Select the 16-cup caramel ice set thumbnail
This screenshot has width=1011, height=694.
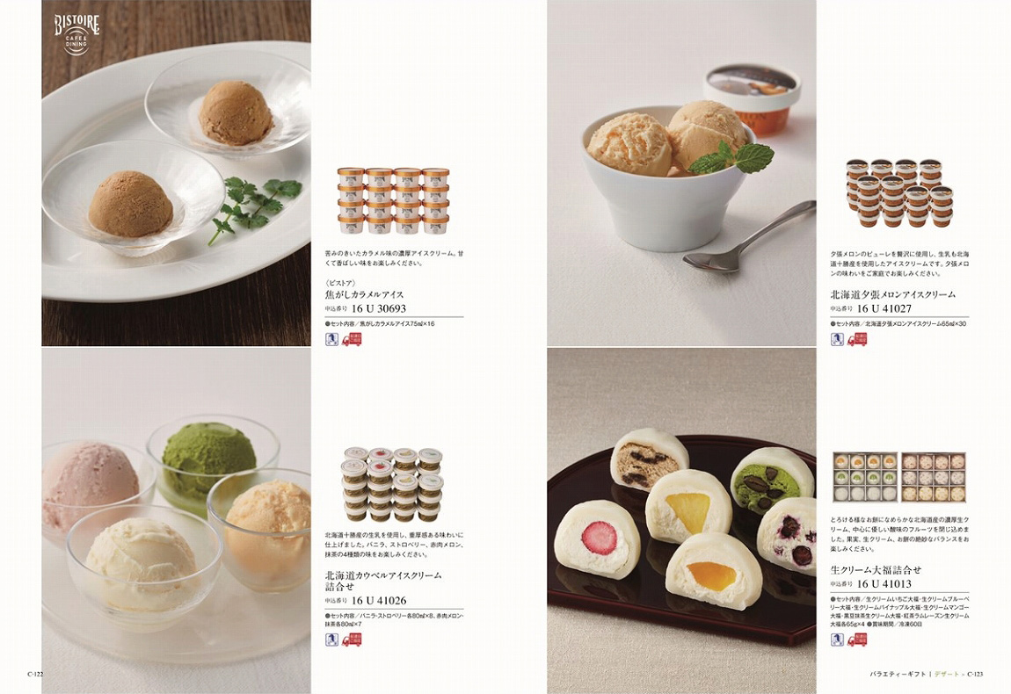coord(393,200)
